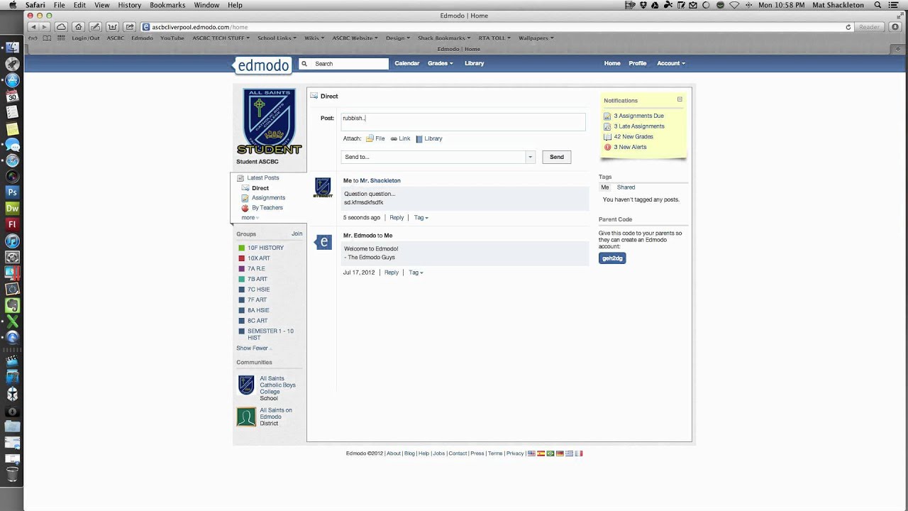Viewport: 908px width, 511px height.
Task: Expand the 'more' filter list in sidebar
Action: [x=250, y=217]
